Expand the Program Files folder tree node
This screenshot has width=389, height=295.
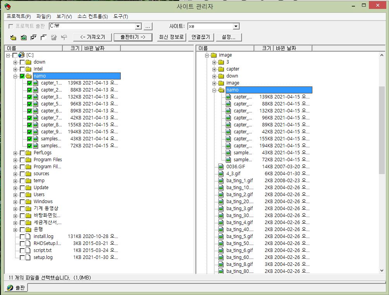click(x=15, y=160)
